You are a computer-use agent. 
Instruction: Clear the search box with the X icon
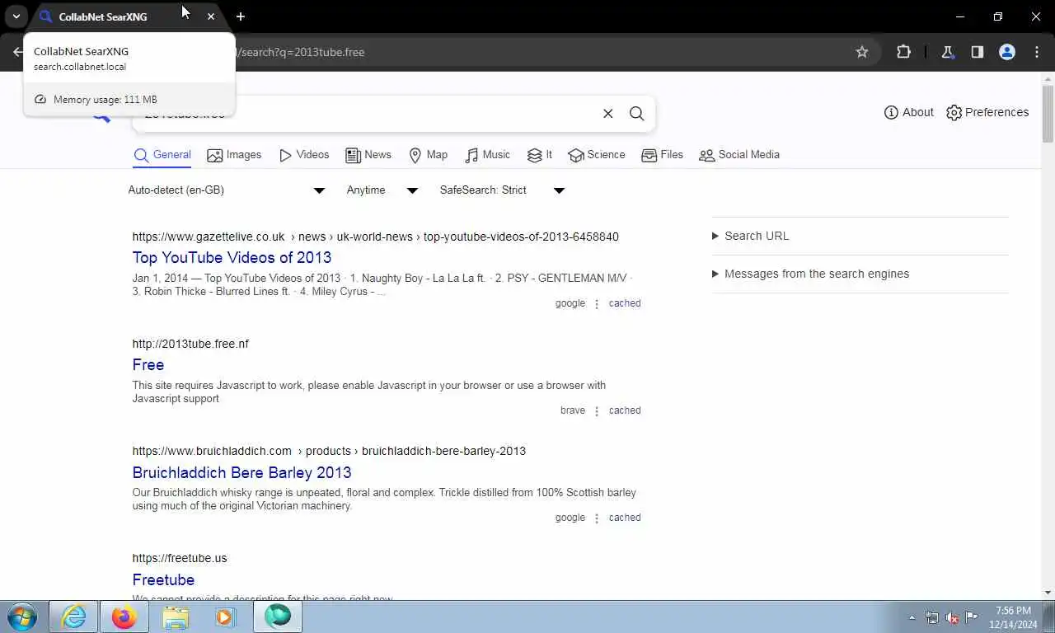click(x=607, y=114)
